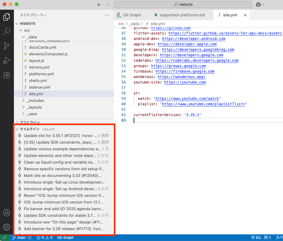Click the line and column indicator 行 63、列 1

261,238
